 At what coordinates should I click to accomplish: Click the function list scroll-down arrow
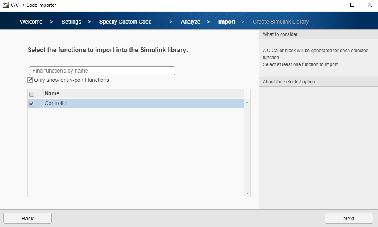point(247,193)
